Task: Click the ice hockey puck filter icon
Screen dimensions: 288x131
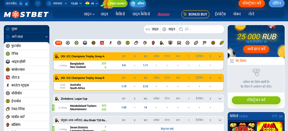Action: point(85,43)
